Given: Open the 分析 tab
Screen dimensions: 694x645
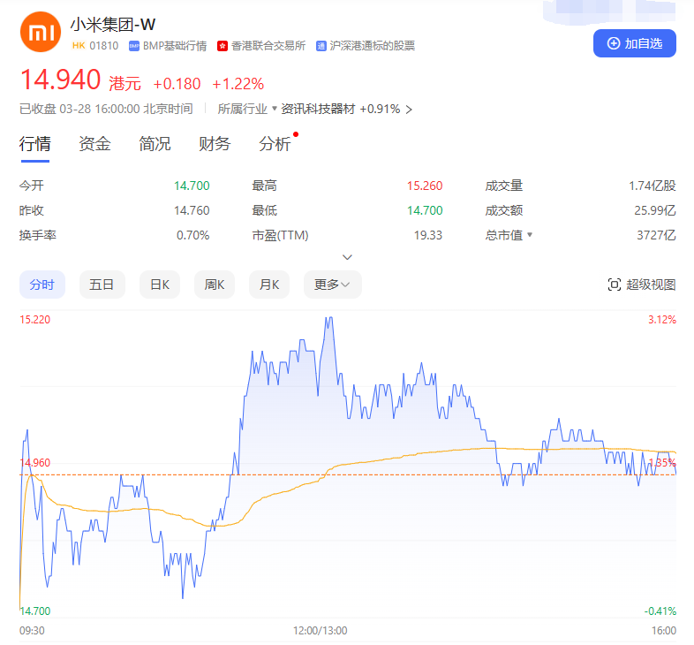Looking at the screenshot, I should pos(275,144).
